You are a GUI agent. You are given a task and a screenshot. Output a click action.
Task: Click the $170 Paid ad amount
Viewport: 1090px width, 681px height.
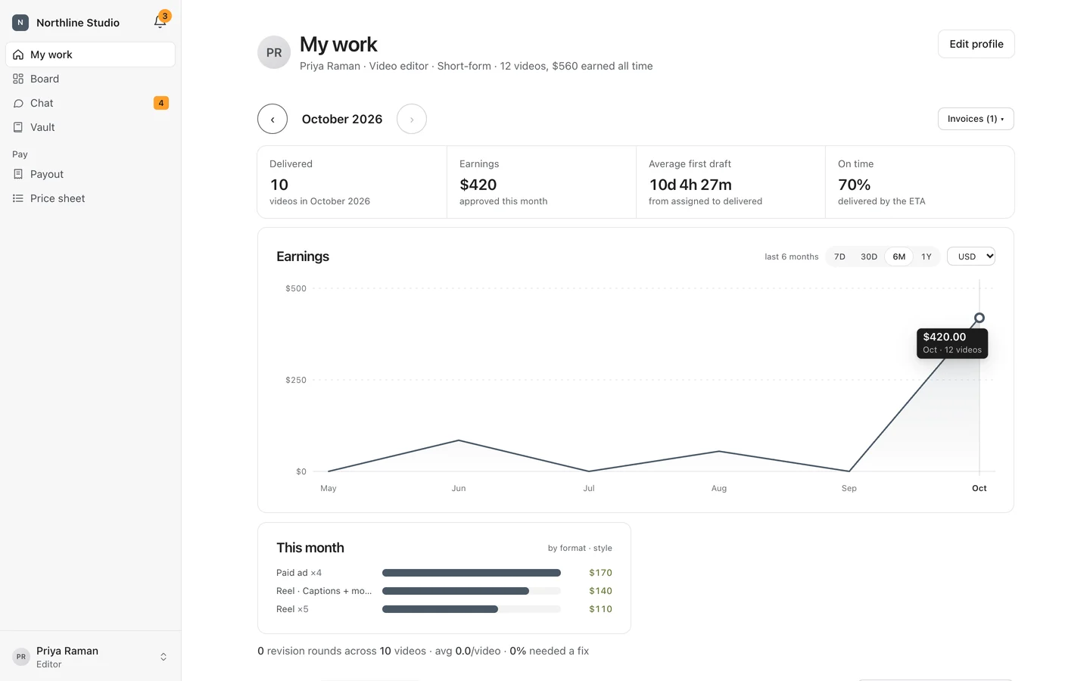tap(600, 573)
